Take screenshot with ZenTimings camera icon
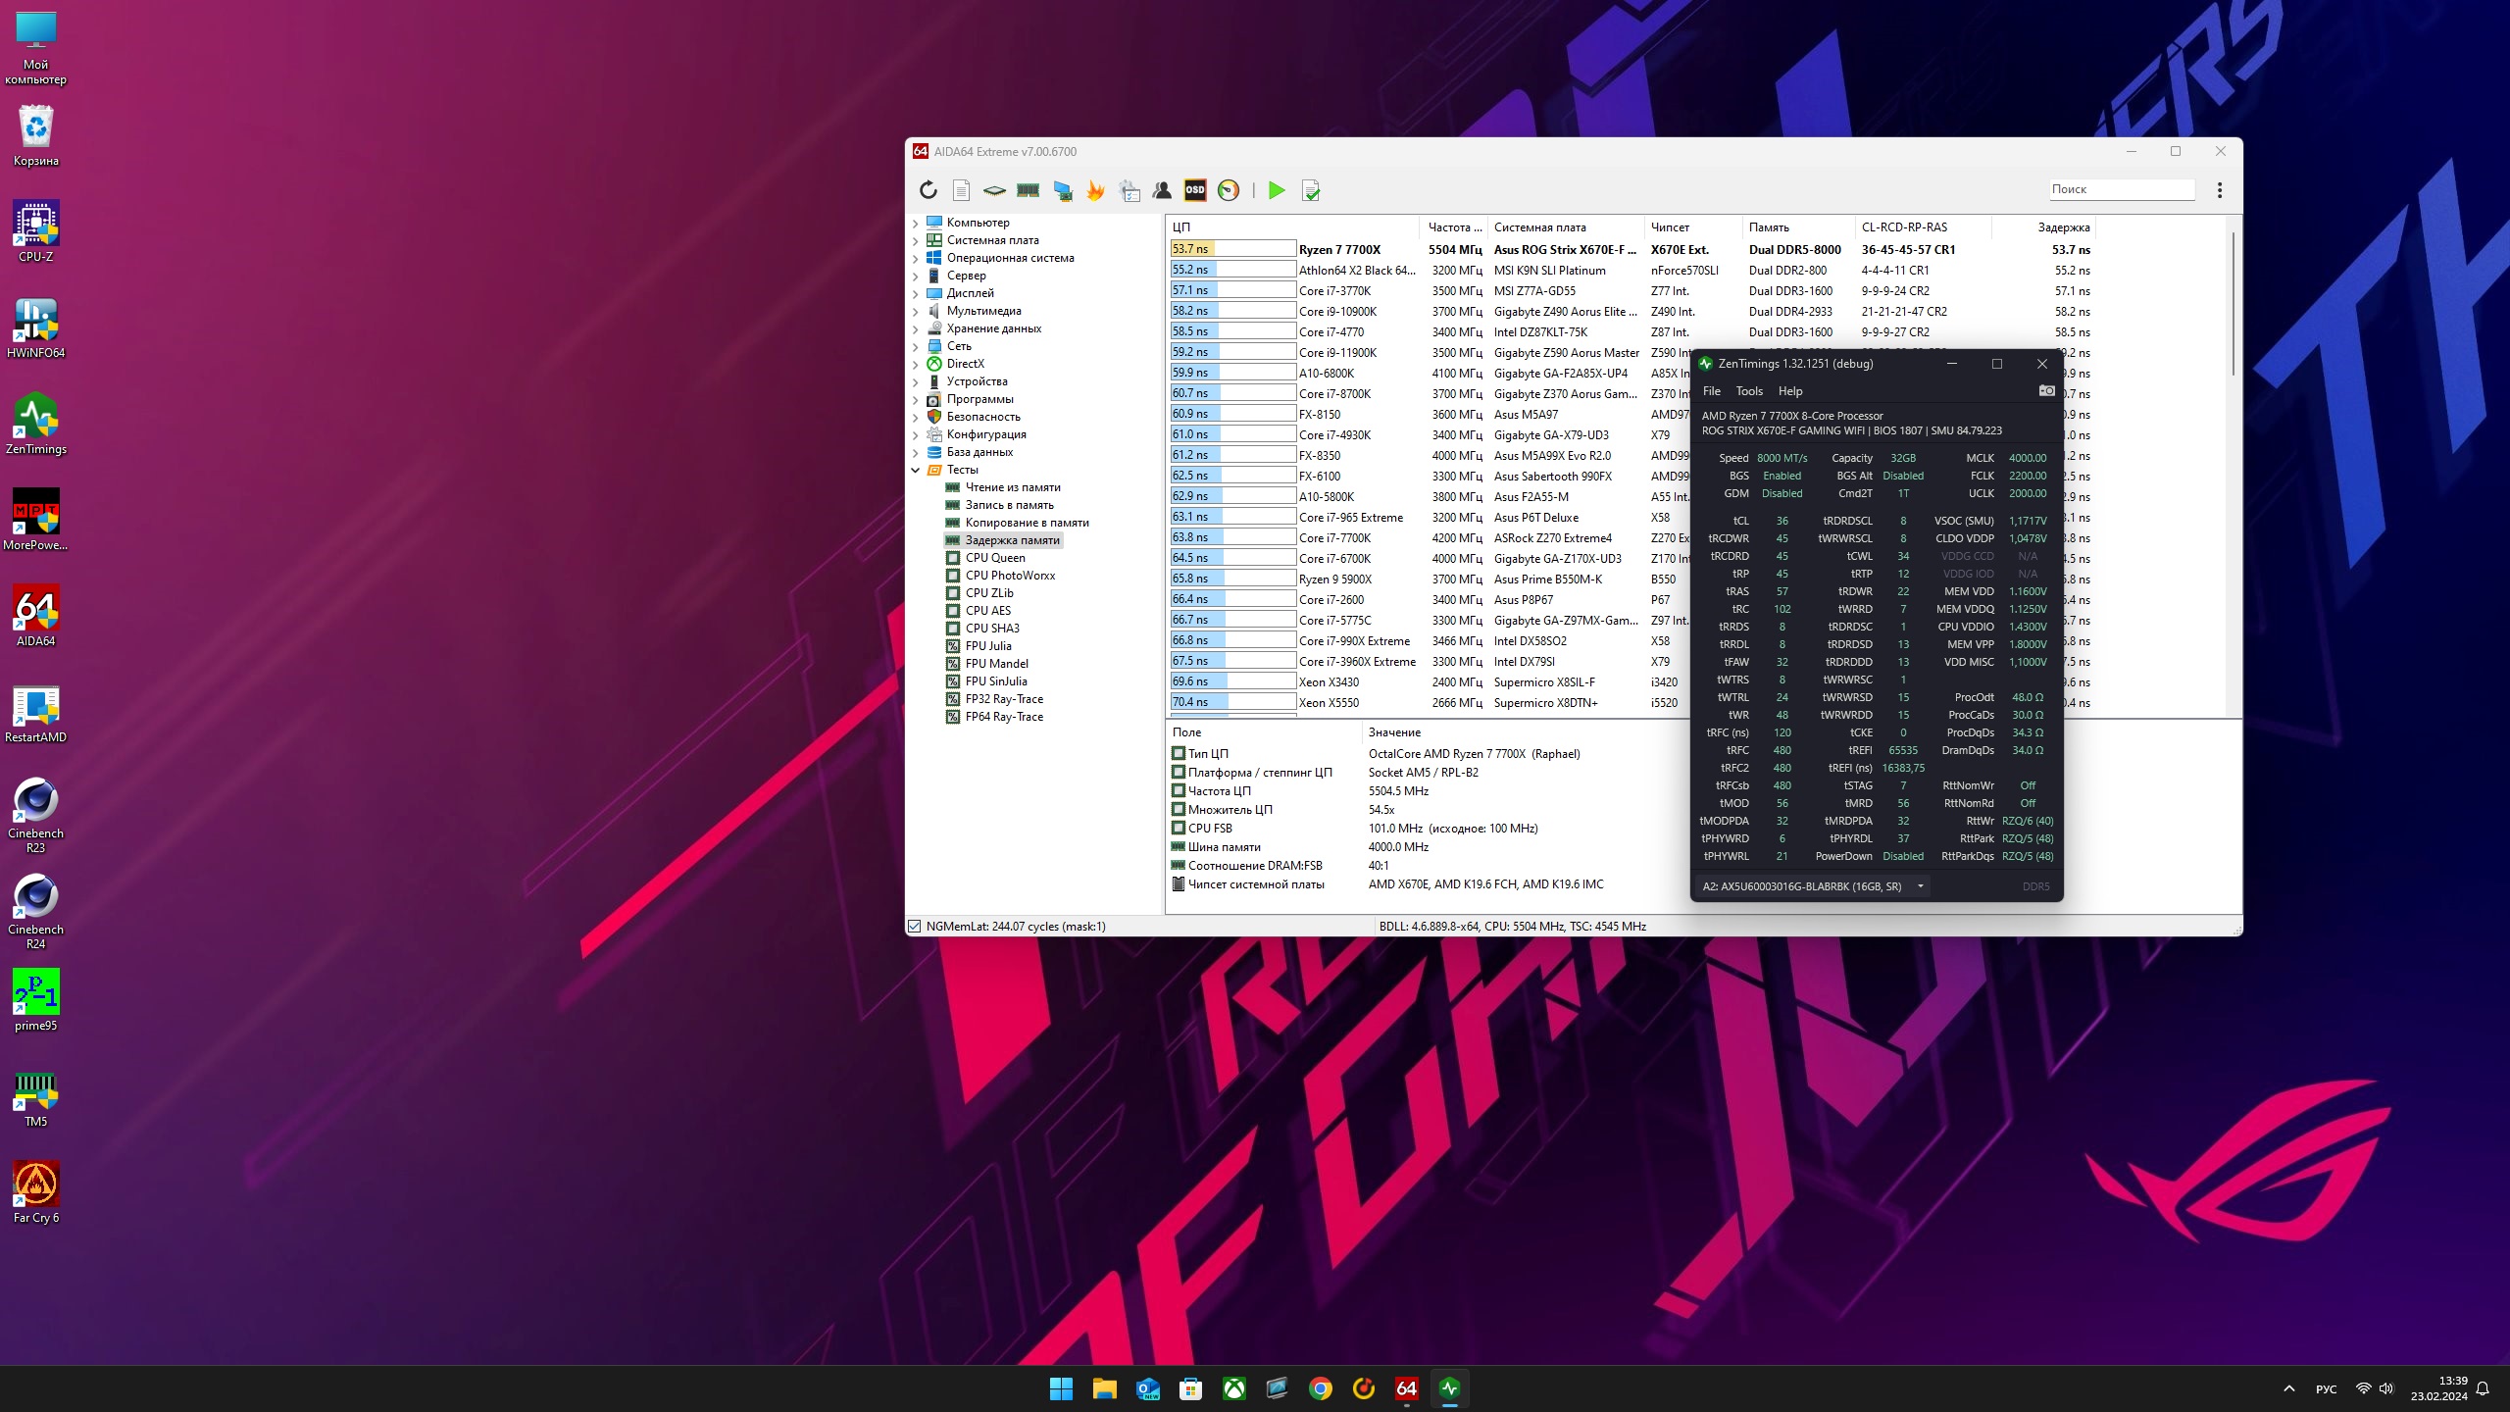2510x1412 pixels. (2046, 391)
